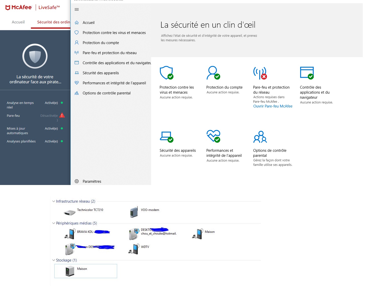Image resolution: width=366 pixels, height=299 pixels.
Task: Click the laptop icon for Sécurité des appareils in sidebar
Action: tap(77, 73)
